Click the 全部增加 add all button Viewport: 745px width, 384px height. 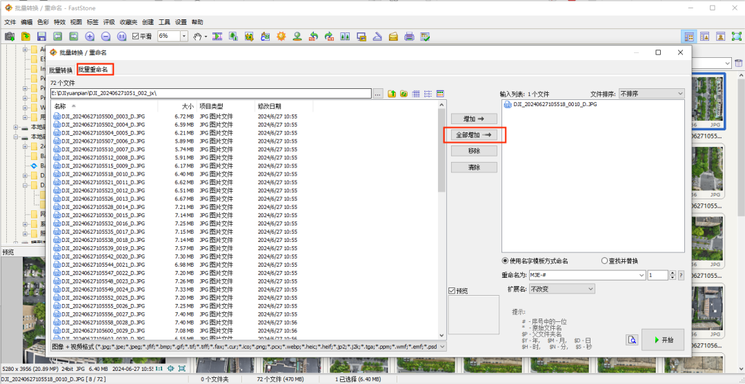[x=474, y=135]
